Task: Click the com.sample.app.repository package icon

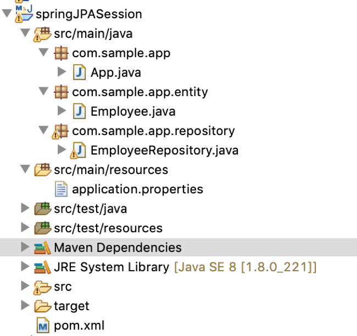Action: [60, 131]
